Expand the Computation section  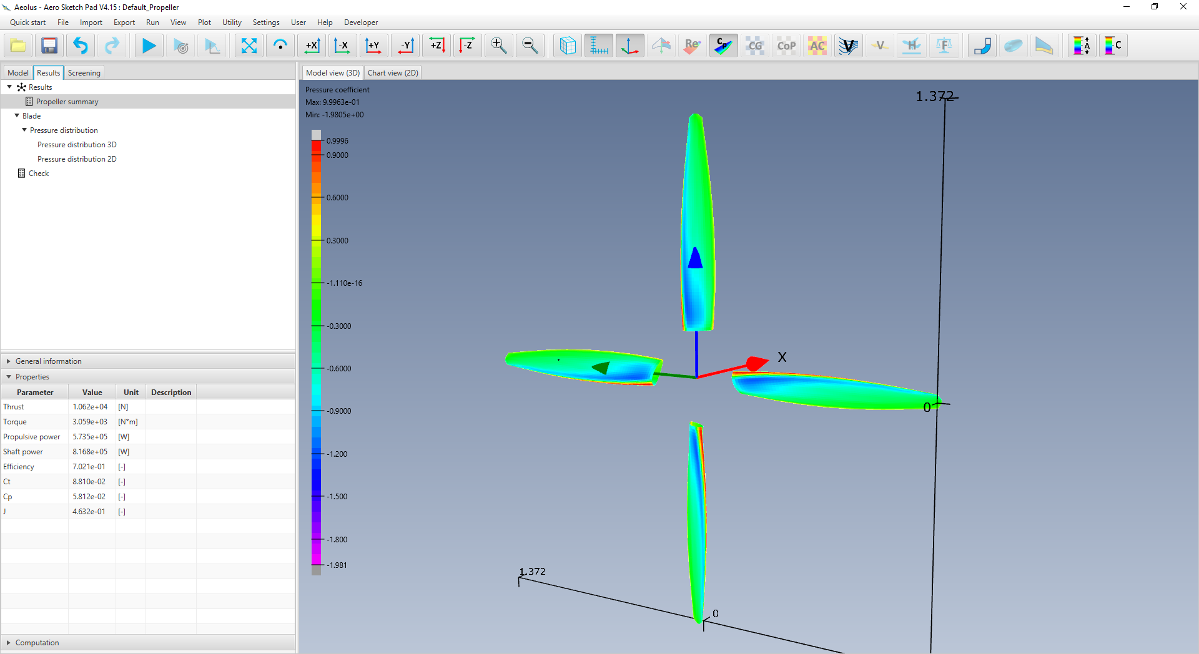click(x=8, y=642)
